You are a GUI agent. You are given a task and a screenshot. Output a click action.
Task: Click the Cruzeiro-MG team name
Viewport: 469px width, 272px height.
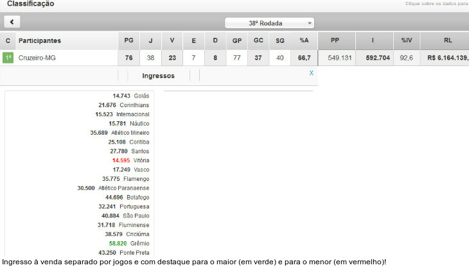pos(37,58)
